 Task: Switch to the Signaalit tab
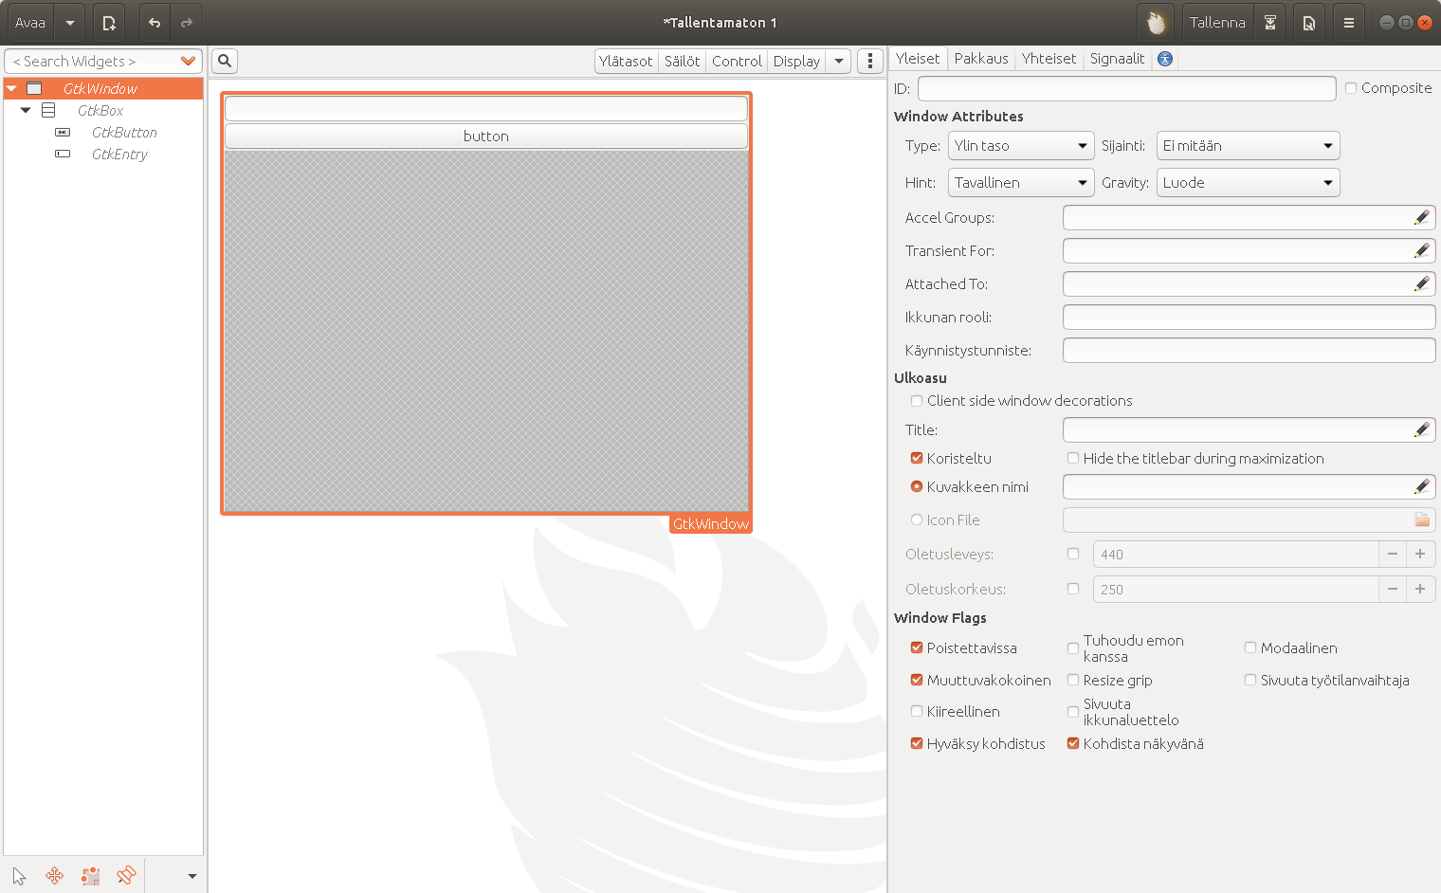(x=1117, y=59)
